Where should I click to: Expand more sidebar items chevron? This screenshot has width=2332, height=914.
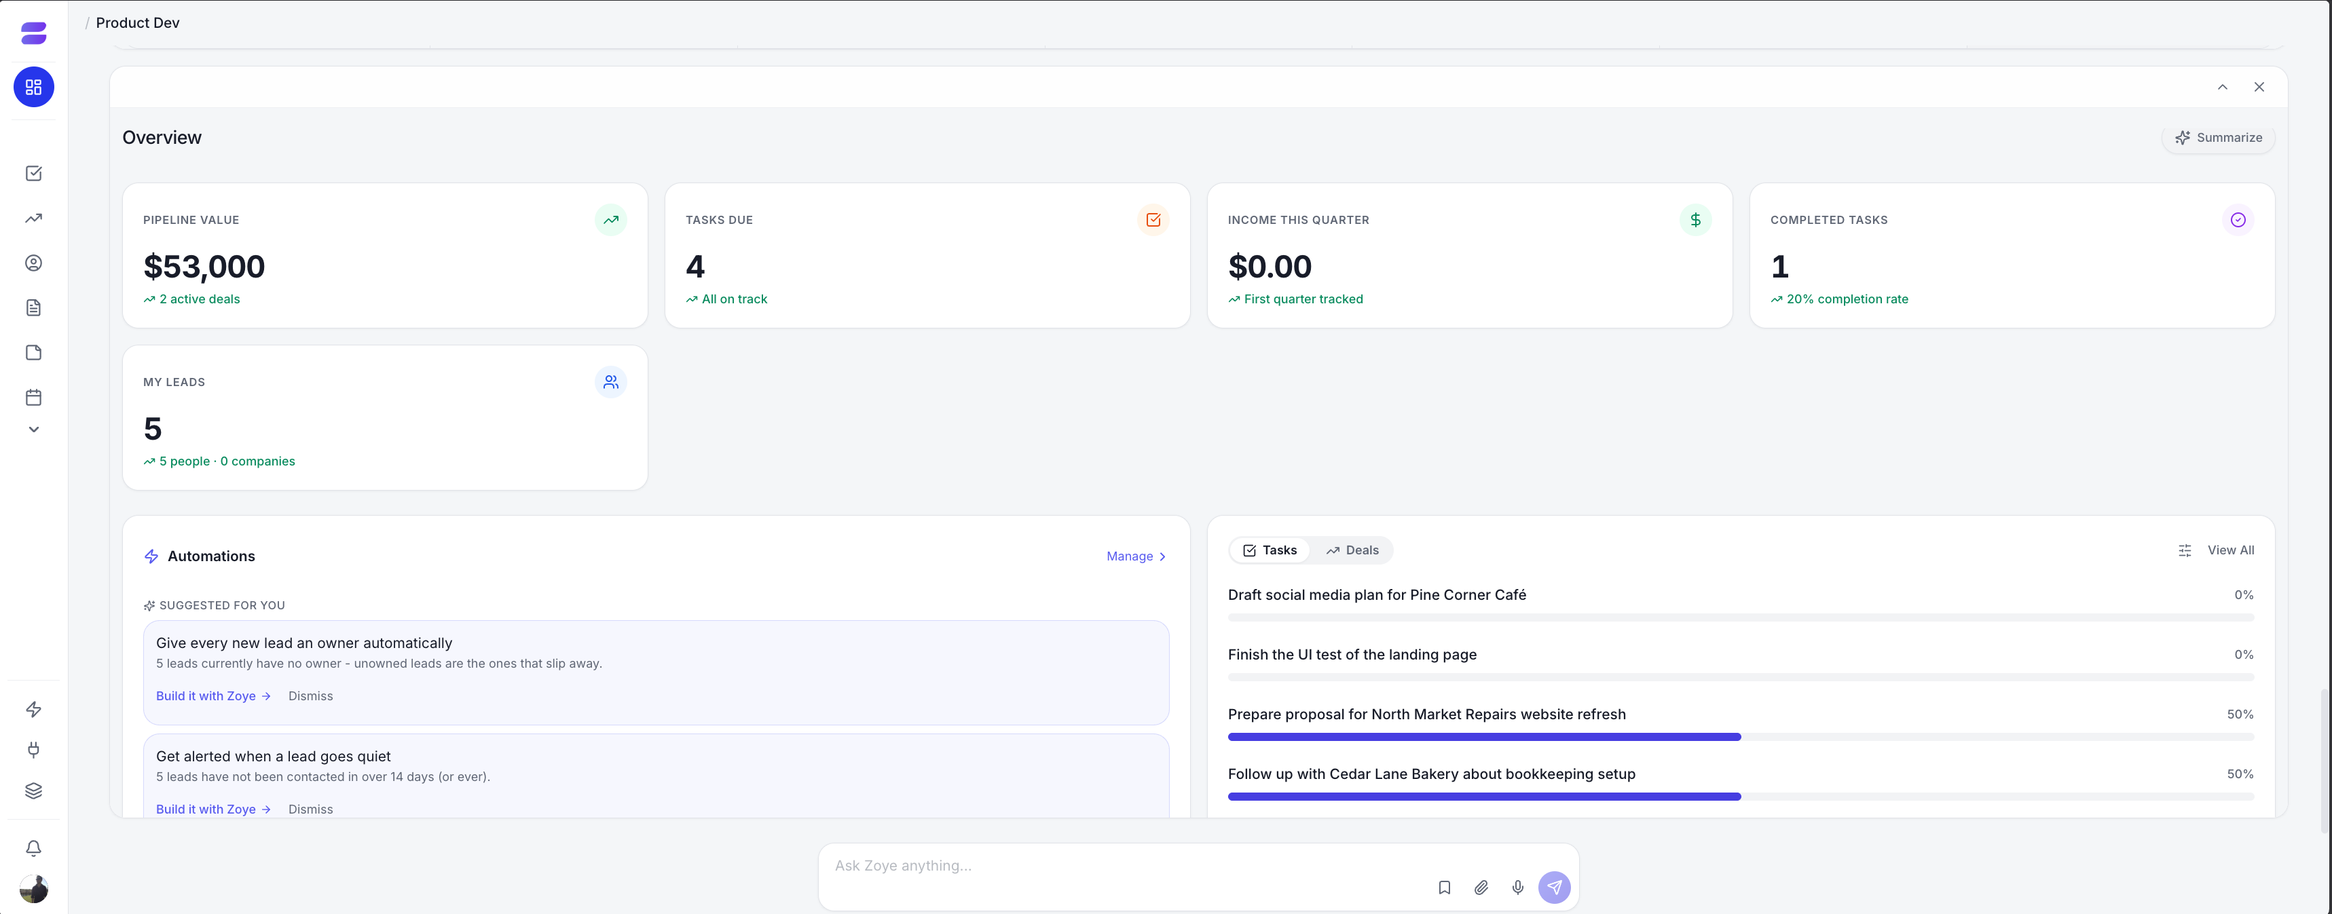coord(33,430)
